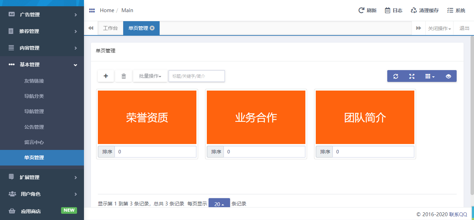Click the apps grid icon beside Home

tap(92, 10)
